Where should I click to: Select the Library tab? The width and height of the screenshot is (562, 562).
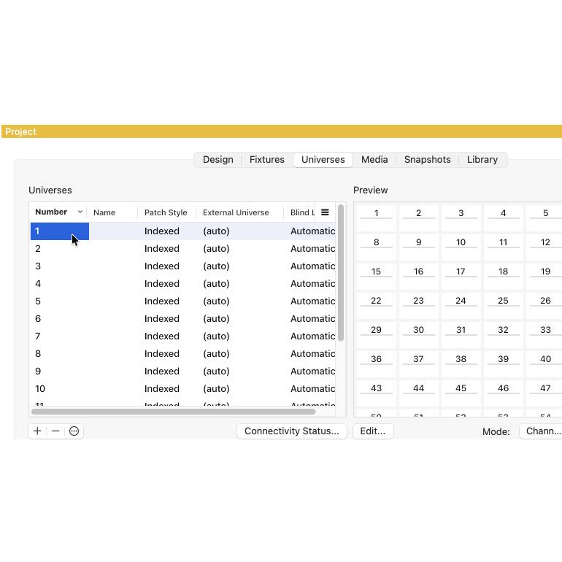coord(482,160)
